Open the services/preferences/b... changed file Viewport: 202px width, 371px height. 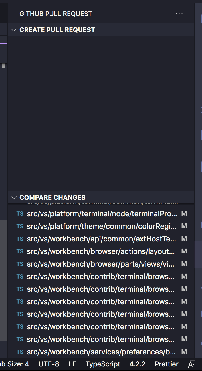click(x=101, y=352)
